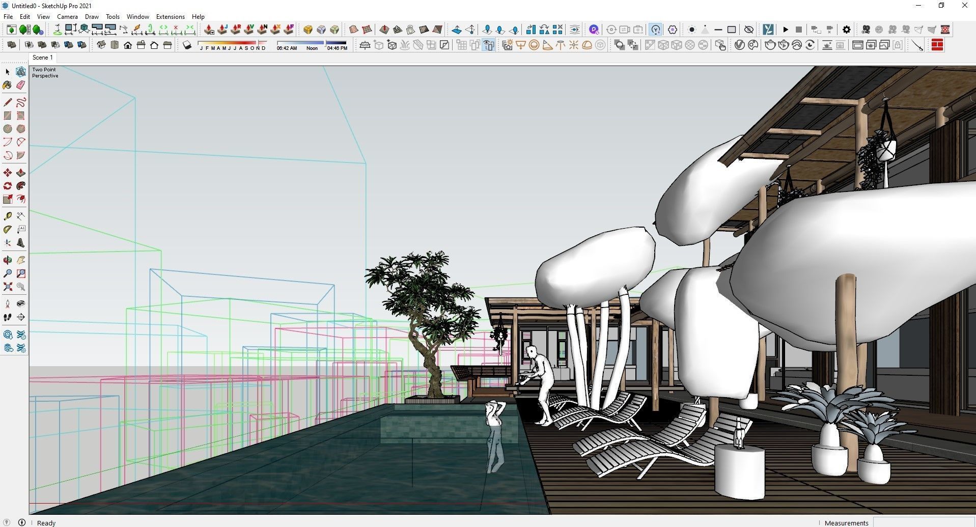
Task: Click the Zoom Window tool
Action: pyautogui.click(x=21, y=273)
